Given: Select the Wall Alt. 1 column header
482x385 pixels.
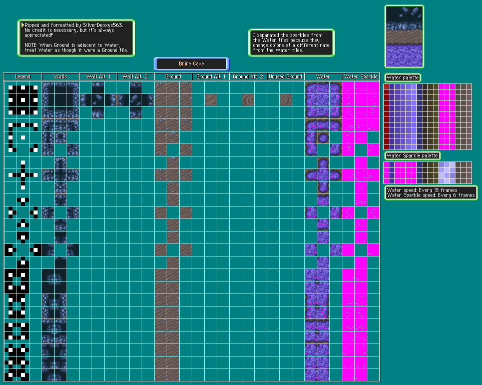Looking at the screenshot, I should (98, 77).
